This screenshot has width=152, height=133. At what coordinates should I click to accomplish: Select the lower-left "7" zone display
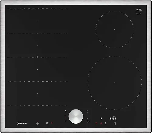click(66, 121)
